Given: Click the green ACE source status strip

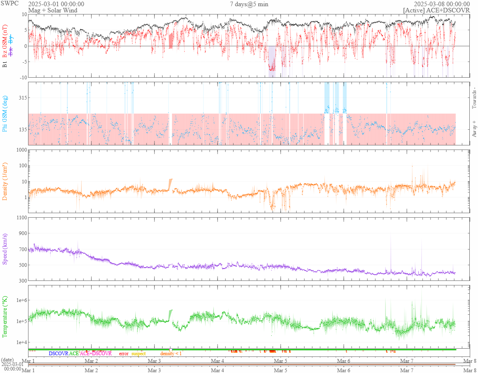Looking at the screenshot, I should tap(242, 349).
